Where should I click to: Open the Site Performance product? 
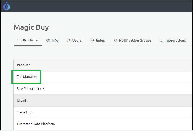point(30,88)
